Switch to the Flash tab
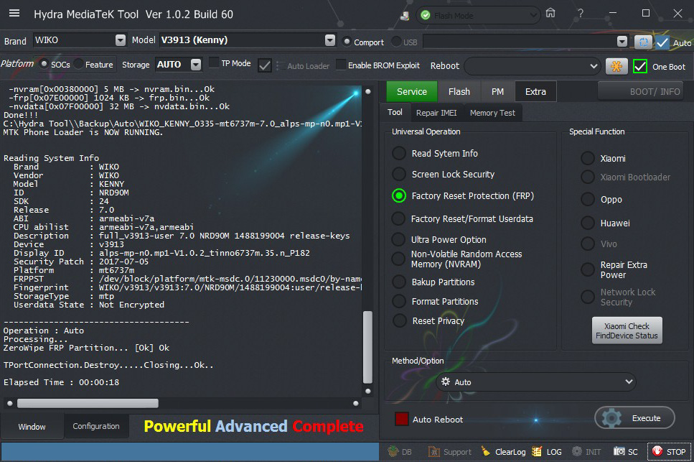The width and height of the screenshot is (694, 462). point(459,91)
